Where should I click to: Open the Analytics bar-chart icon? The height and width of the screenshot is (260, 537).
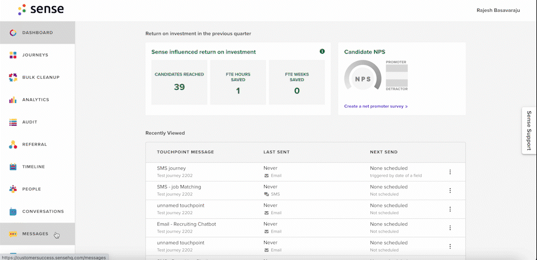[13, 100]
